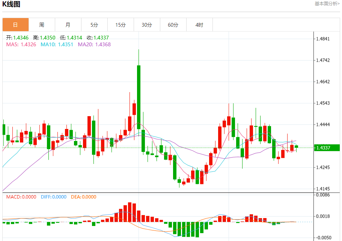Click the K线图 title heading

[x=11, y=4]
